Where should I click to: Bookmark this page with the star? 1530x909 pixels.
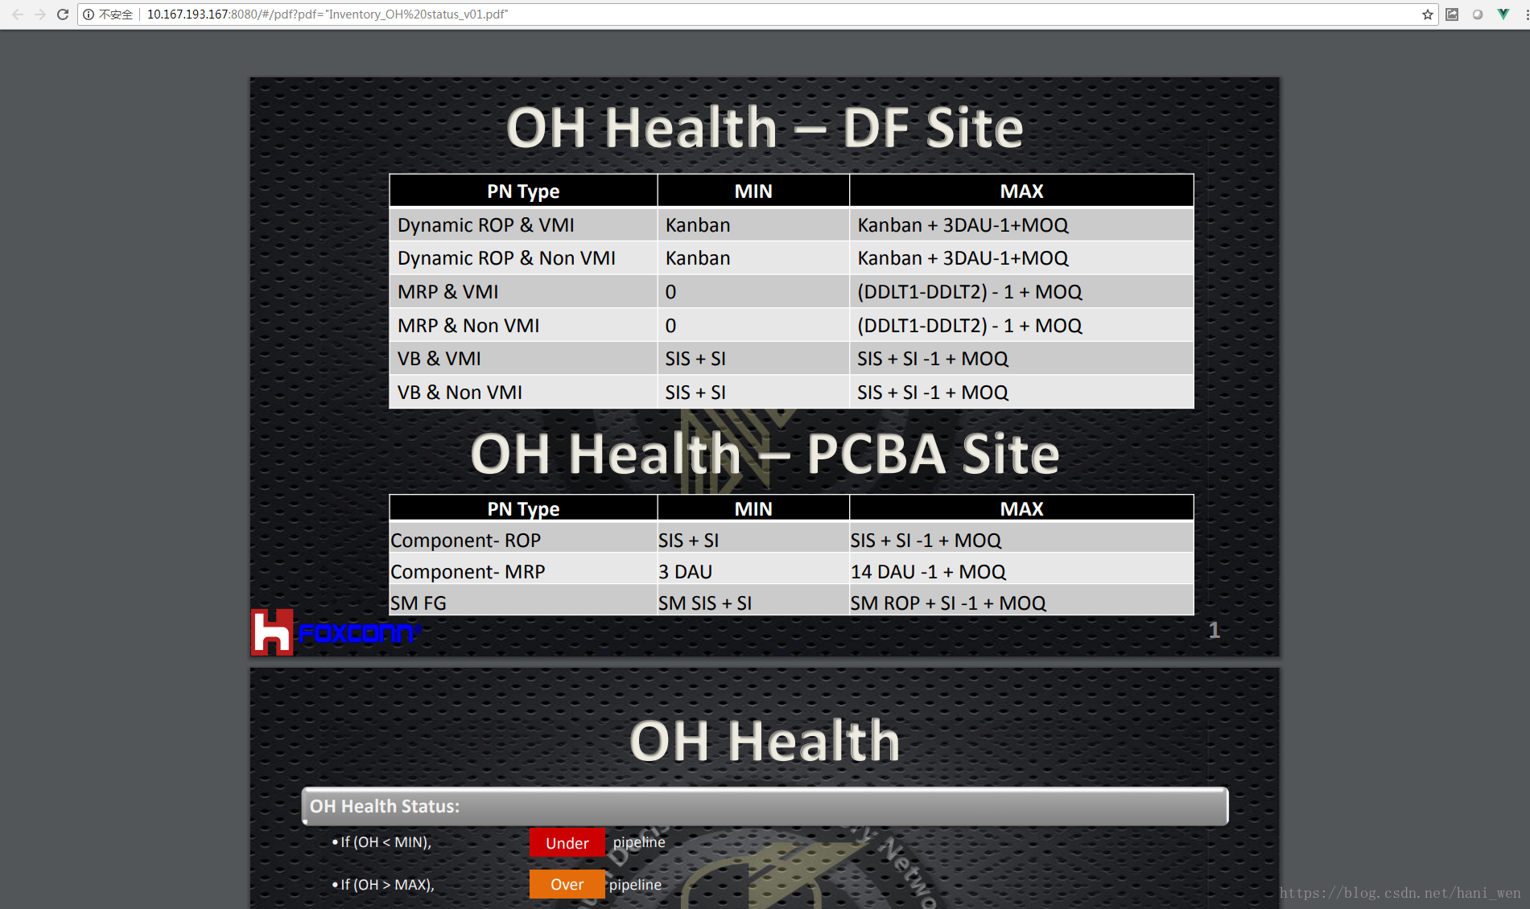tap(1428, 14)
